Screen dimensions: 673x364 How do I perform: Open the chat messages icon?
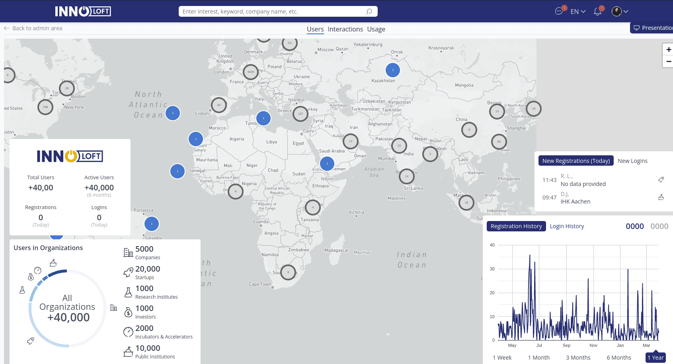click(559, 12)
